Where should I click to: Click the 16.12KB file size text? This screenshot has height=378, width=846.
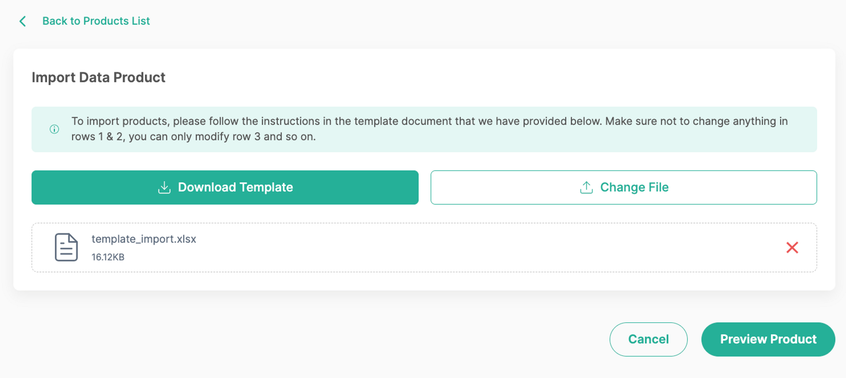pos(108,257)
